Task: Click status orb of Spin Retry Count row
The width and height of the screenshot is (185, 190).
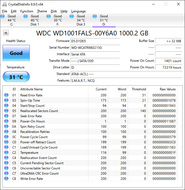Action: [6, 126]
